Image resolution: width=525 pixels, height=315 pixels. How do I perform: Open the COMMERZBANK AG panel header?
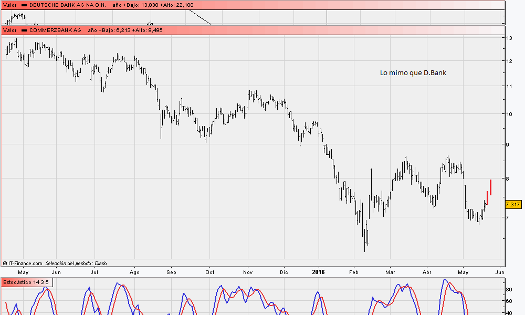click(x=55, y=30)
